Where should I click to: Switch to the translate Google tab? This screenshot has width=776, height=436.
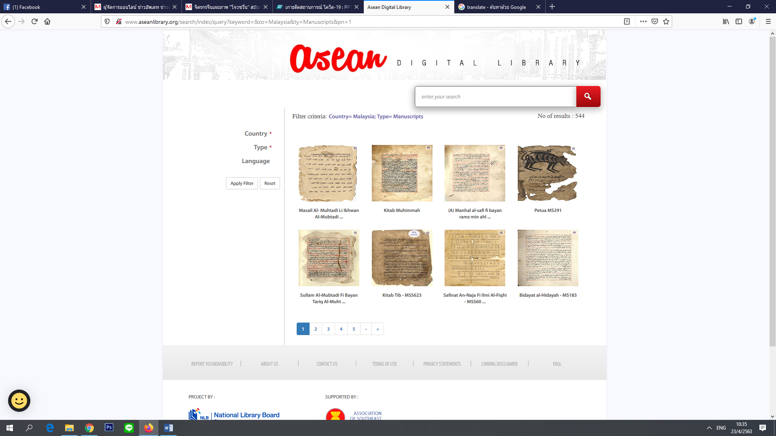[496, 7]
